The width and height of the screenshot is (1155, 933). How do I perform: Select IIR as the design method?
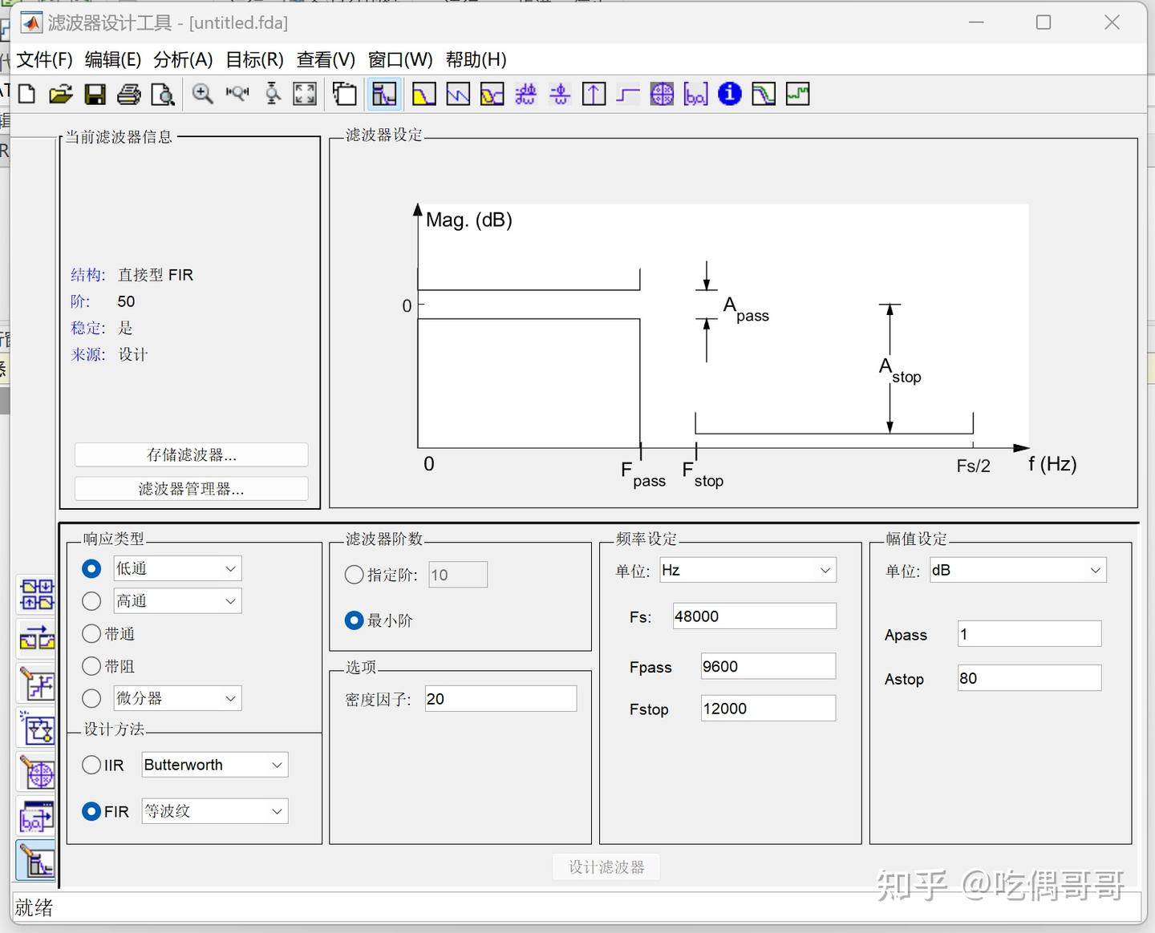tap(91, 765)
